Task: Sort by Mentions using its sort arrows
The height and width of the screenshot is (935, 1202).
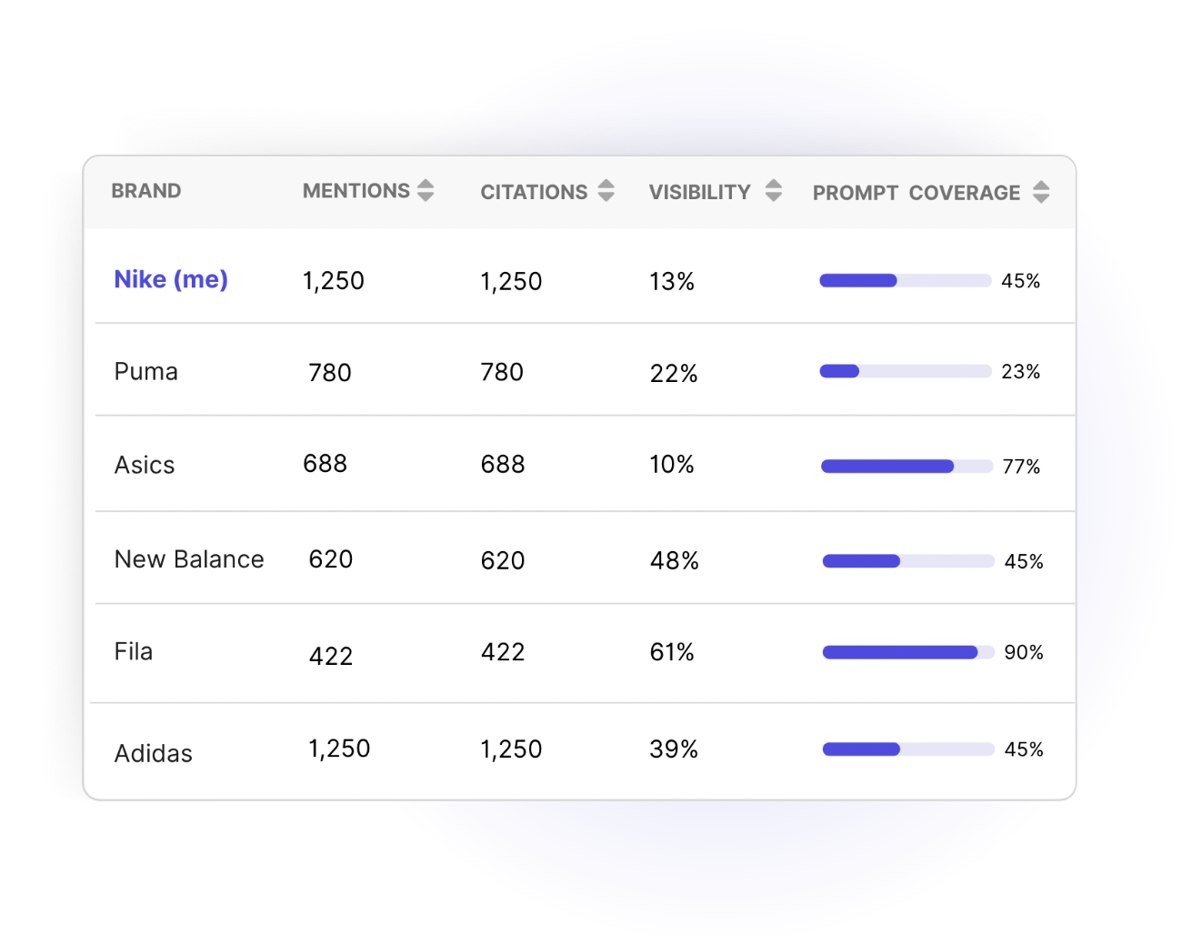Action: pos(426,190)
